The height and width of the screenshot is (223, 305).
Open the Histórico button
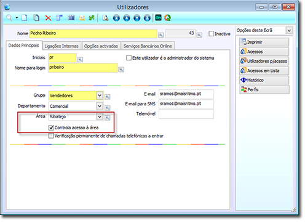[264, 80]
